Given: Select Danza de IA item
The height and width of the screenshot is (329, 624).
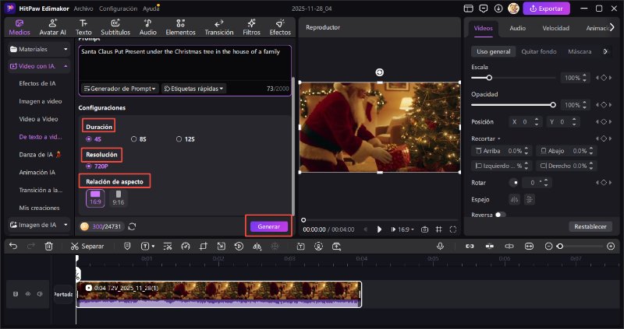Looking at the screenshot, I should tap(40, 154).
